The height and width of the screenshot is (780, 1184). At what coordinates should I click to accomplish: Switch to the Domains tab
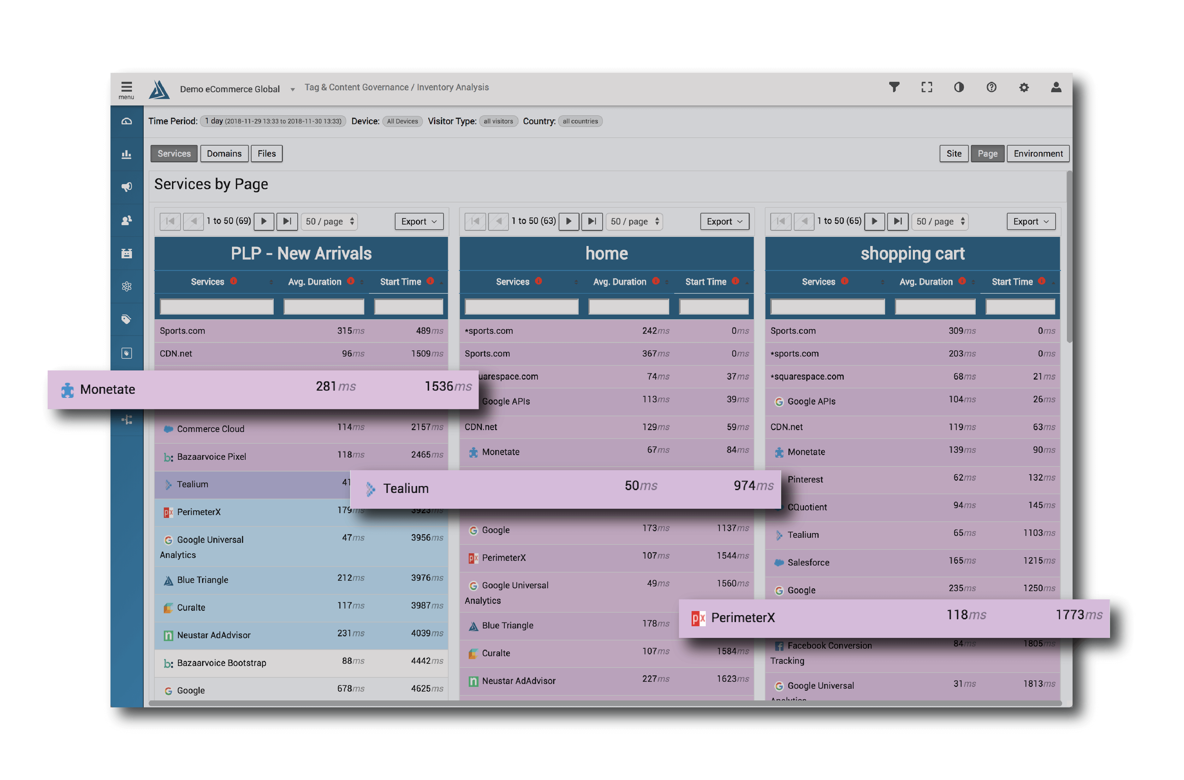(224, 153)
